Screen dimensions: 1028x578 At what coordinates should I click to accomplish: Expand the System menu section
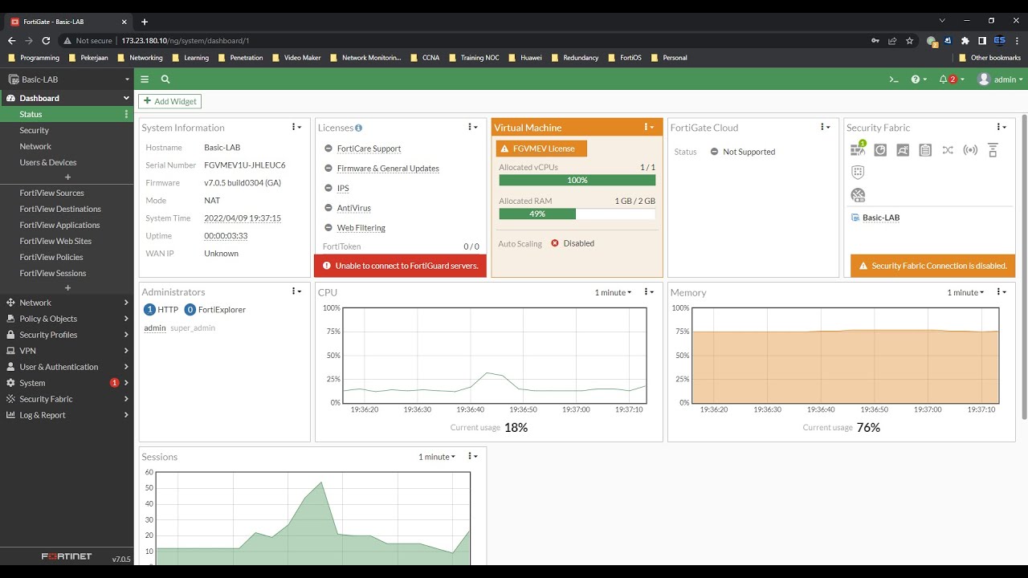tap(67, 383)
